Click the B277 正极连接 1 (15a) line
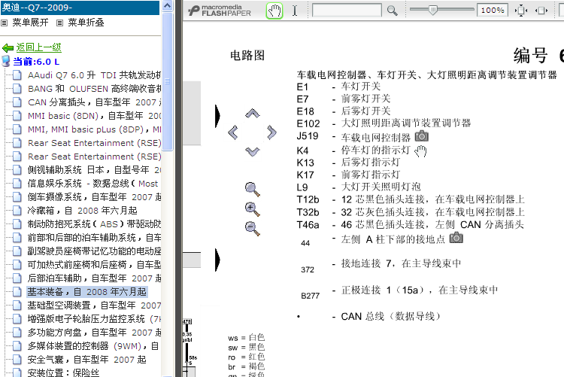564x377 pixels. pyautogui.click(x=399, y=292)
